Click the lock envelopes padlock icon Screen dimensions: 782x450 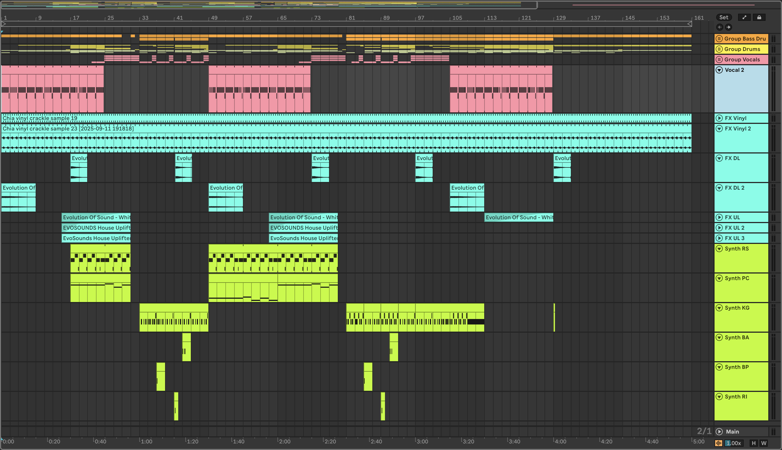pyautogui.click(x=759, y=17)
